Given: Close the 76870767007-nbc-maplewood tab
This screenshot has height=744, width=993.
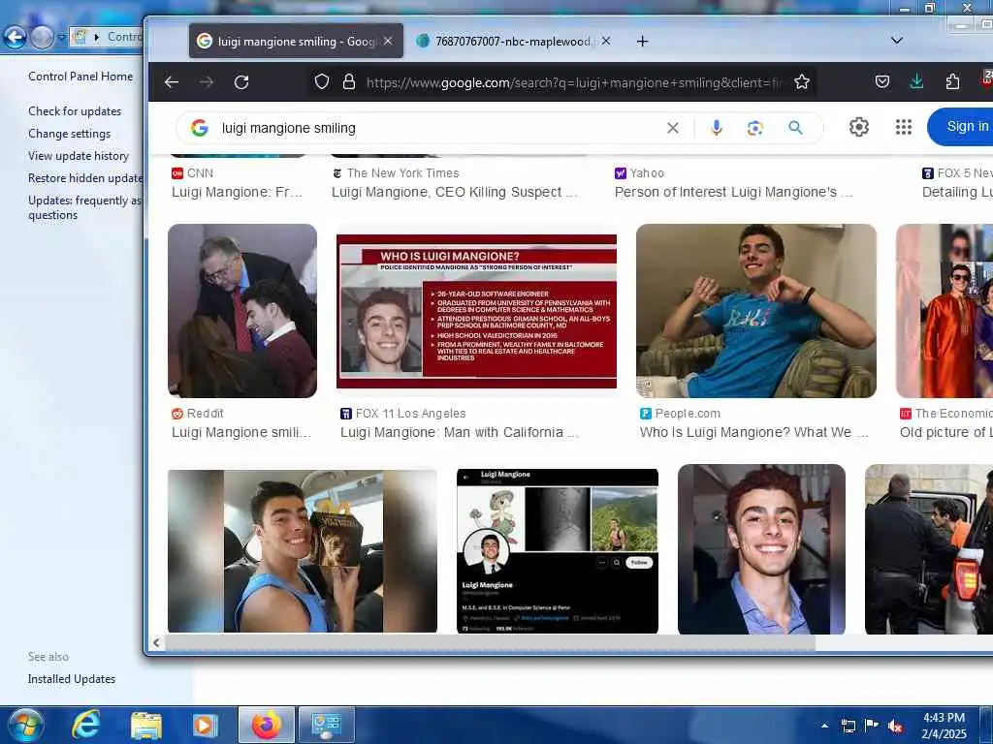Looking at the screenshot, I should pyautogui.click(x=606, y=41).
